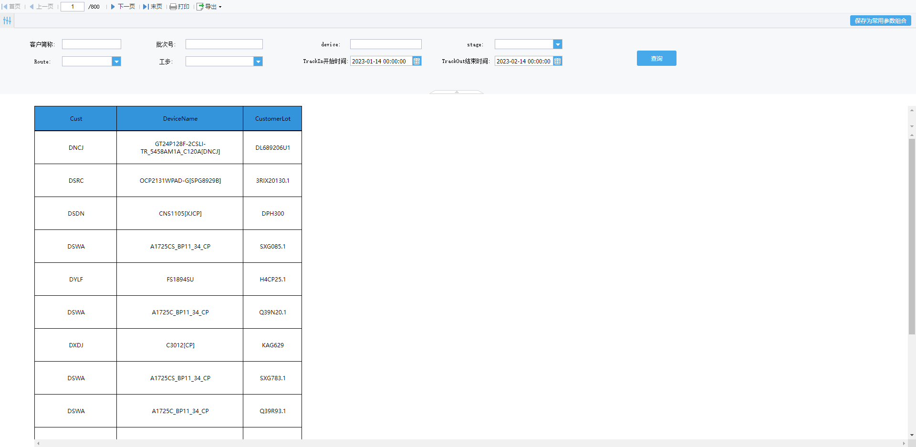Select device FS1894SU cell
The height and width of the screenshot is (447, 916).
180,280
